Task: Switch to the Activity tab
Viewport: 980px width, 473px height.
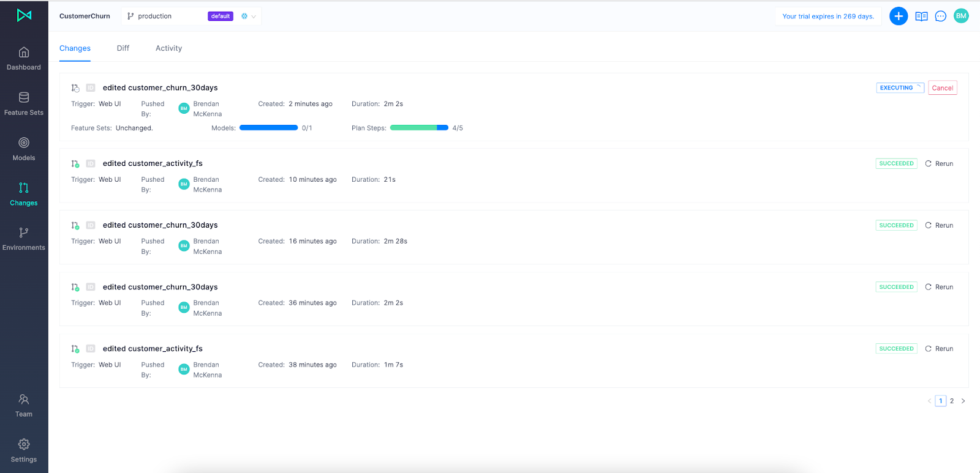Action: pyautogui.click(x=168, y=48)
